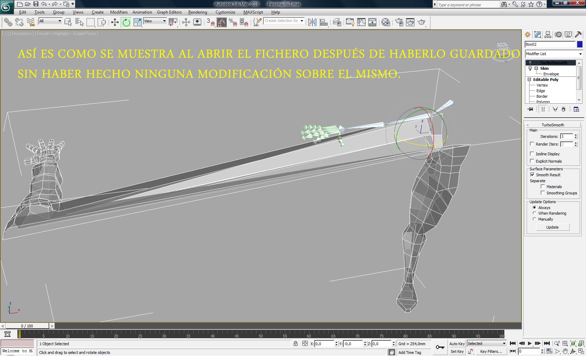Open the Layer Manager

pos(337,22)
